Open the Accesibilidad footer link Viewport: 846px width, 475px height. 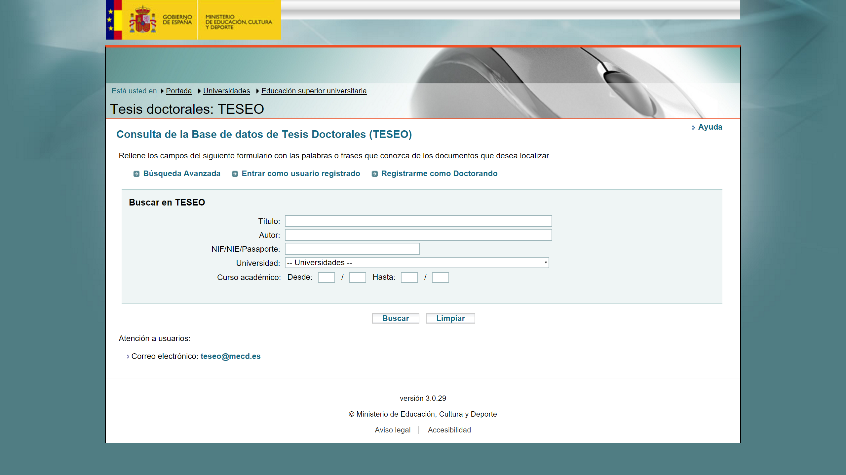[x=449, y=430]
